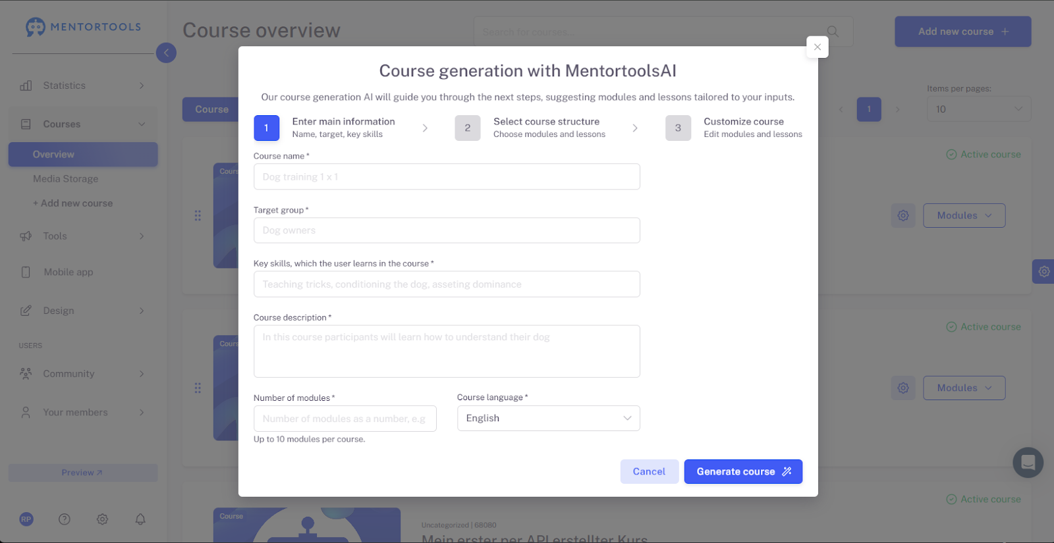Open Modules dropdown of second course
This screenshot has height=543, width=1054.
pos(964,388)
